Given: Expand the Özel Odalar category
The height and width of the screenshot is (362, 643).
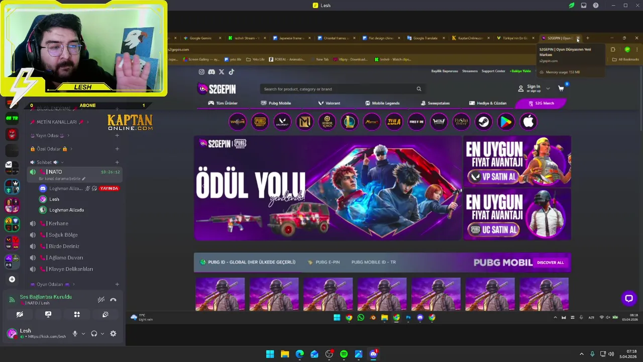Looking at the screenshot, I should point(51,149).
